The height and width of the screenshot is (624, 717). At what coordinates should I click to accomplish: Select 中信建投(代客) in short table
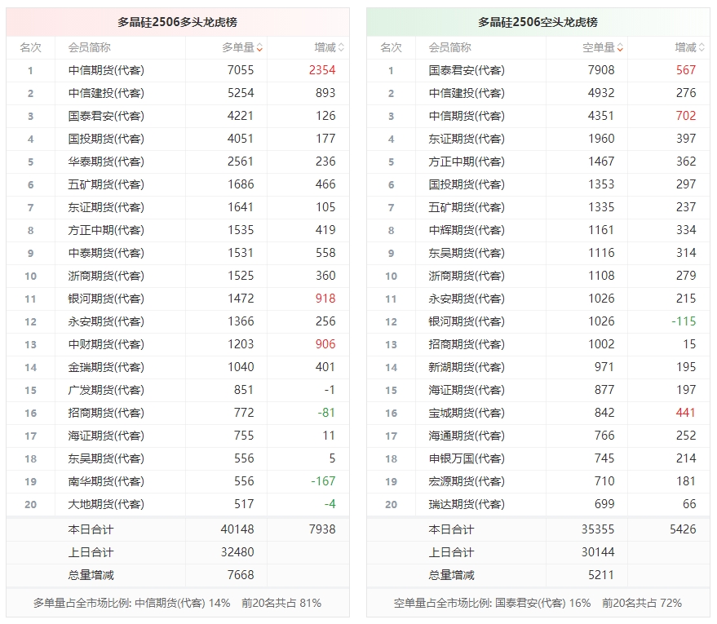tap(467, 93)
